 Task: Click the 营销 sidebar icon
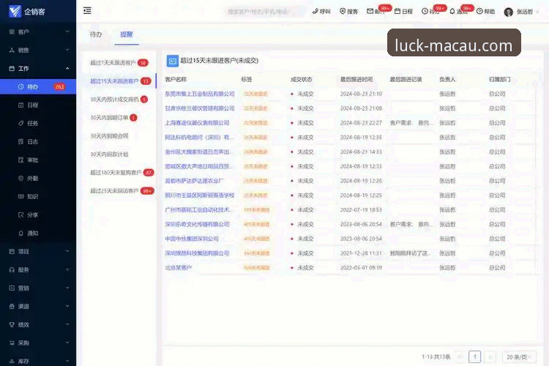point(12,288)
